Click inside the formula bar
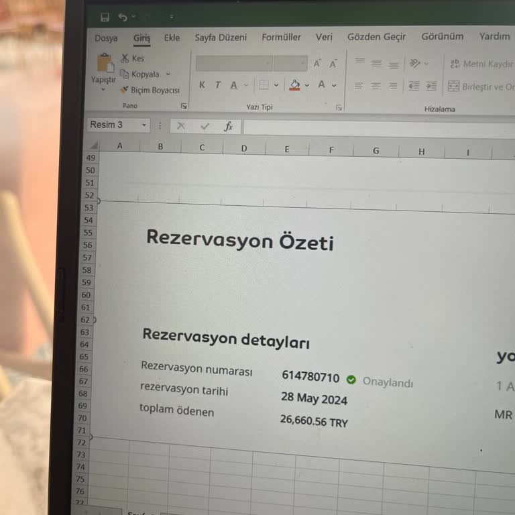The height and width of the screenshot is (515, 515). 379,128
